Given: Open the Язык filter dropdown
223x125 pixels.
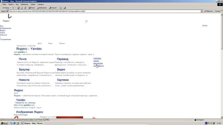Looking at the screenshot, I should (x=50, y=43).
